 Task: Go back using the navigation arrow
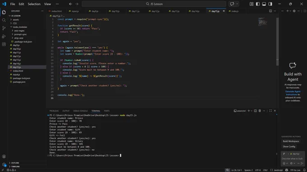tap(70, 4)
